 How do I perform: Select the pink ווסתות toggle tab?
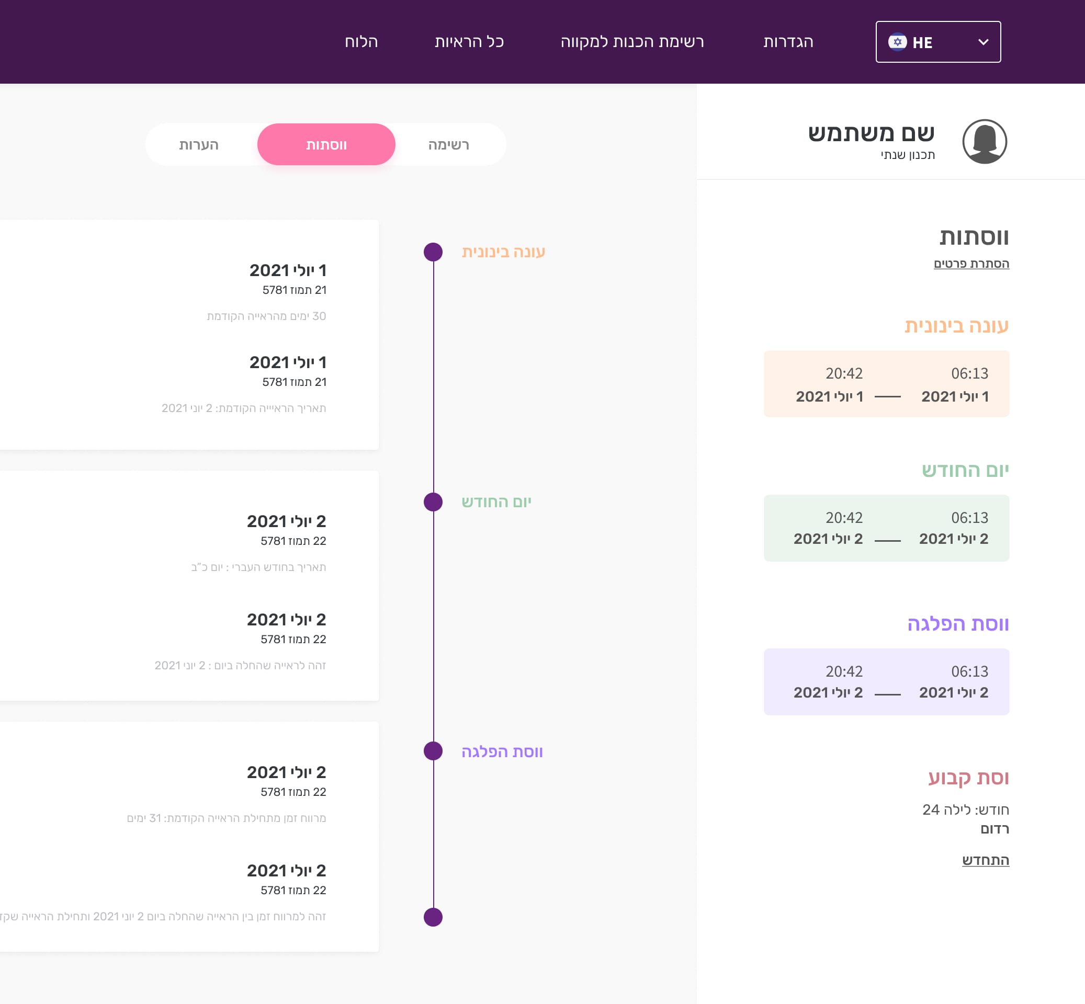coord(326,144)
